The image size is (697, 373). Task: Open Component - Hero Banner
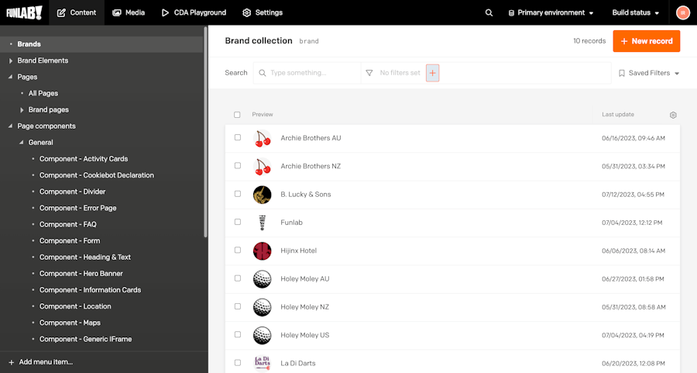tap(81, 274)
